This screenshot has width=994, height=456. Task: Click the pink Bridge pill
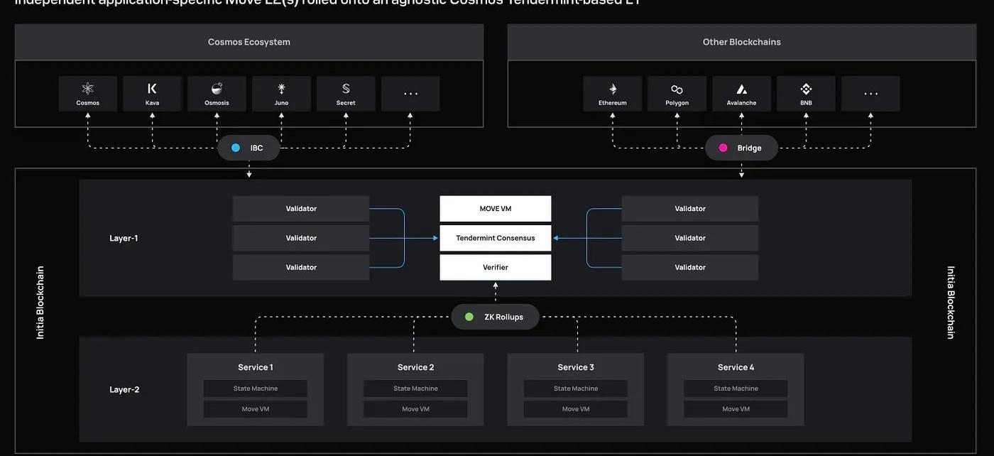pyautogui.click(x=741, y=148)
